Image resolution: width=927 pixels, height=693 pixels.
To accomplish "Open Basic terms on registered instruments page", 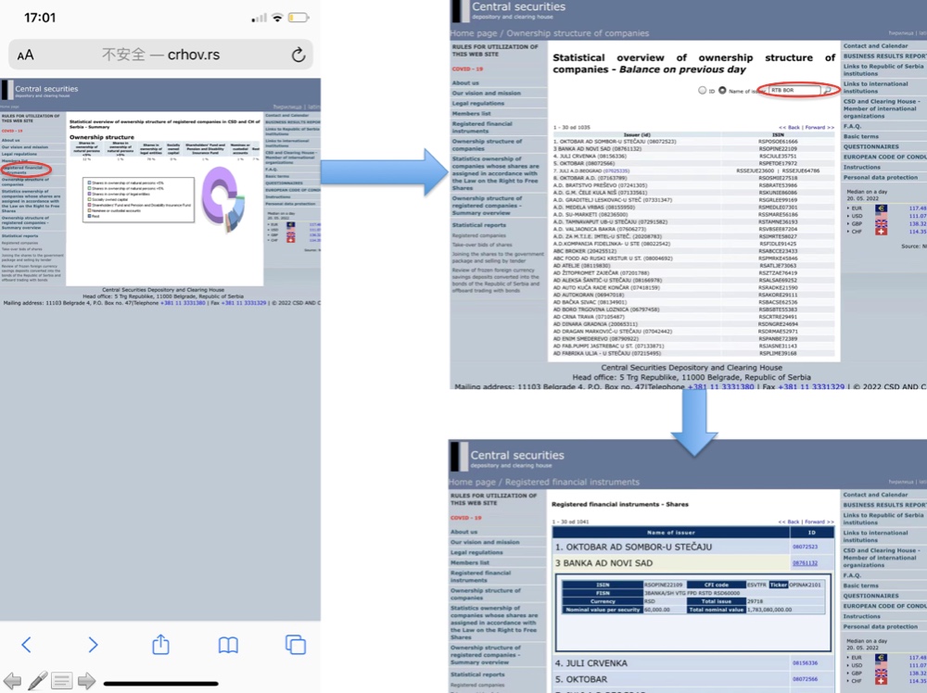I will 861,586.
